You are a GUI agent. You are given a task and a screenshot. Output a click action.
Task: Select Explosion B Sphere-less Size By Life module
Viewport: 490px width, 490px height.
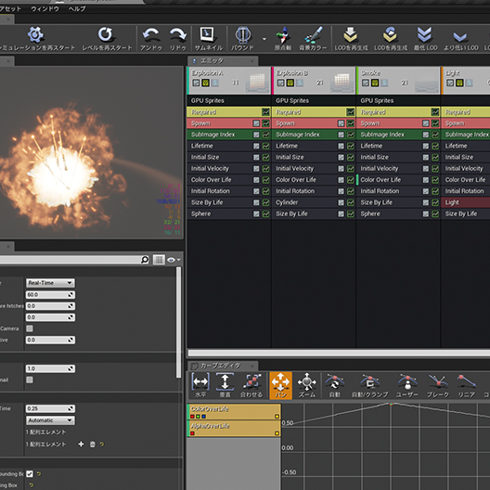(x=314, y=213)
